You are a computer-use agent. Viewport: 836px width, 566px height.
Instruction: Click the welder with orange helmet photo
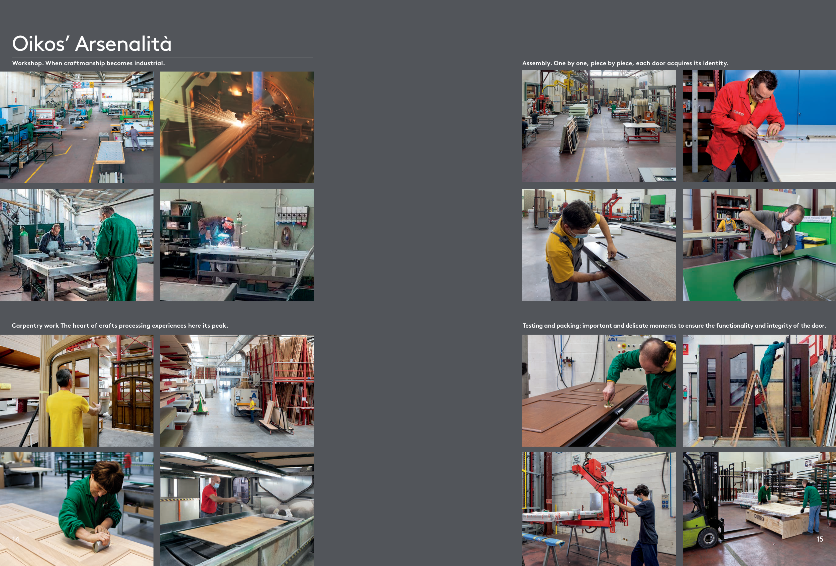pos(237,245)
